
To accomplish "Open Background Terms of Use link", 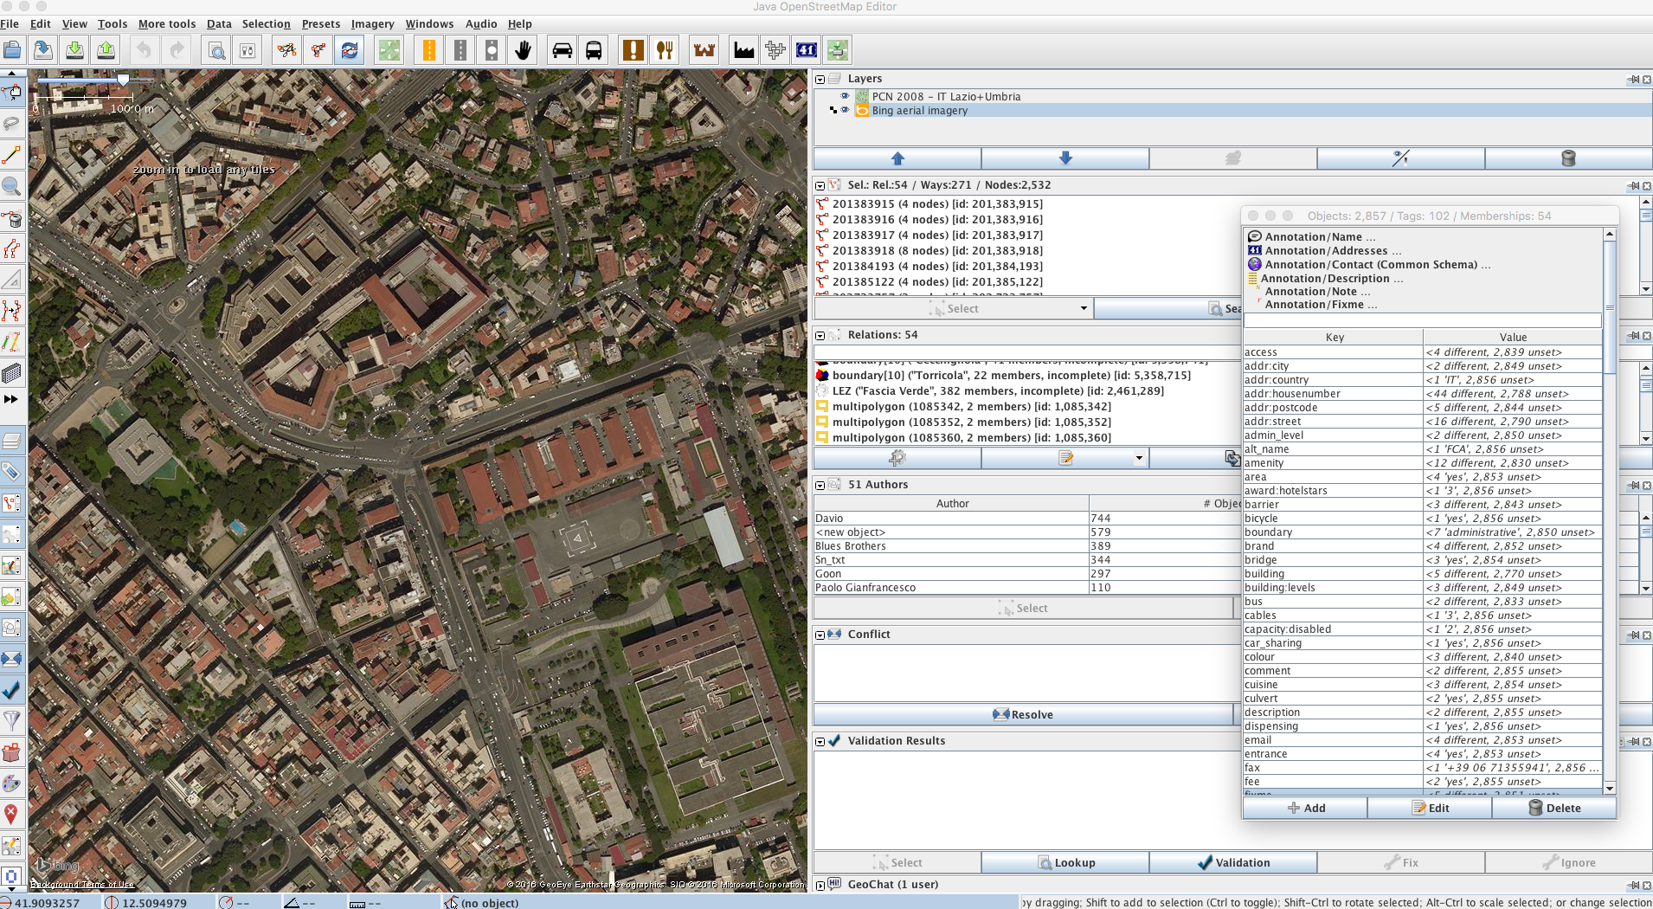I will (82, 884).
